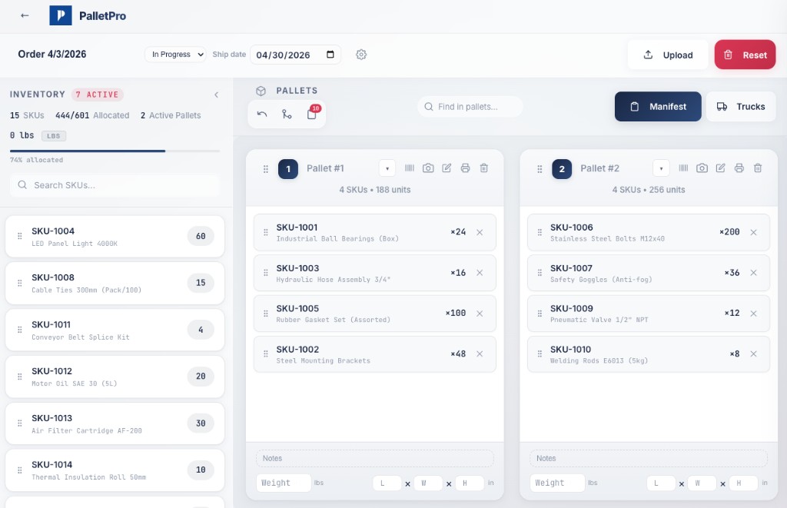Viewport: 787px width, 508px height.
Task: Click the Pallet #1 title text
Action: pos(325,168)
